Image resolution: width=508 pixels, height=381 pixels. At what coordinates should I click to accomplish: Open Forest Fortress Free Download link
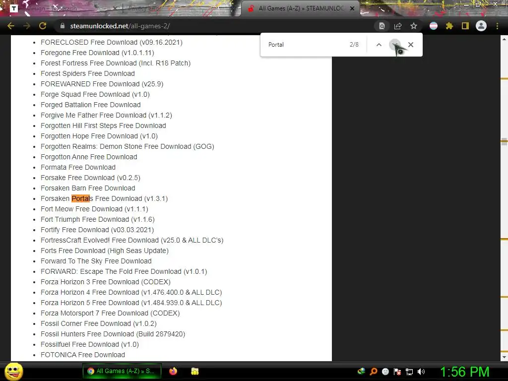point(116,63)
